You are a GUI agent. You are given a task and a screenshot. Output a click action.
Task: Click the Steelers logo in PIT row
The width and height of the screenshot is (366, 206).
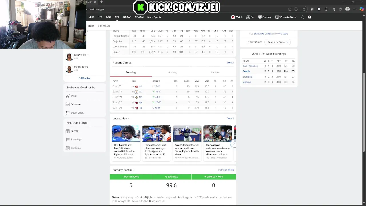click(x=136, y=92)
